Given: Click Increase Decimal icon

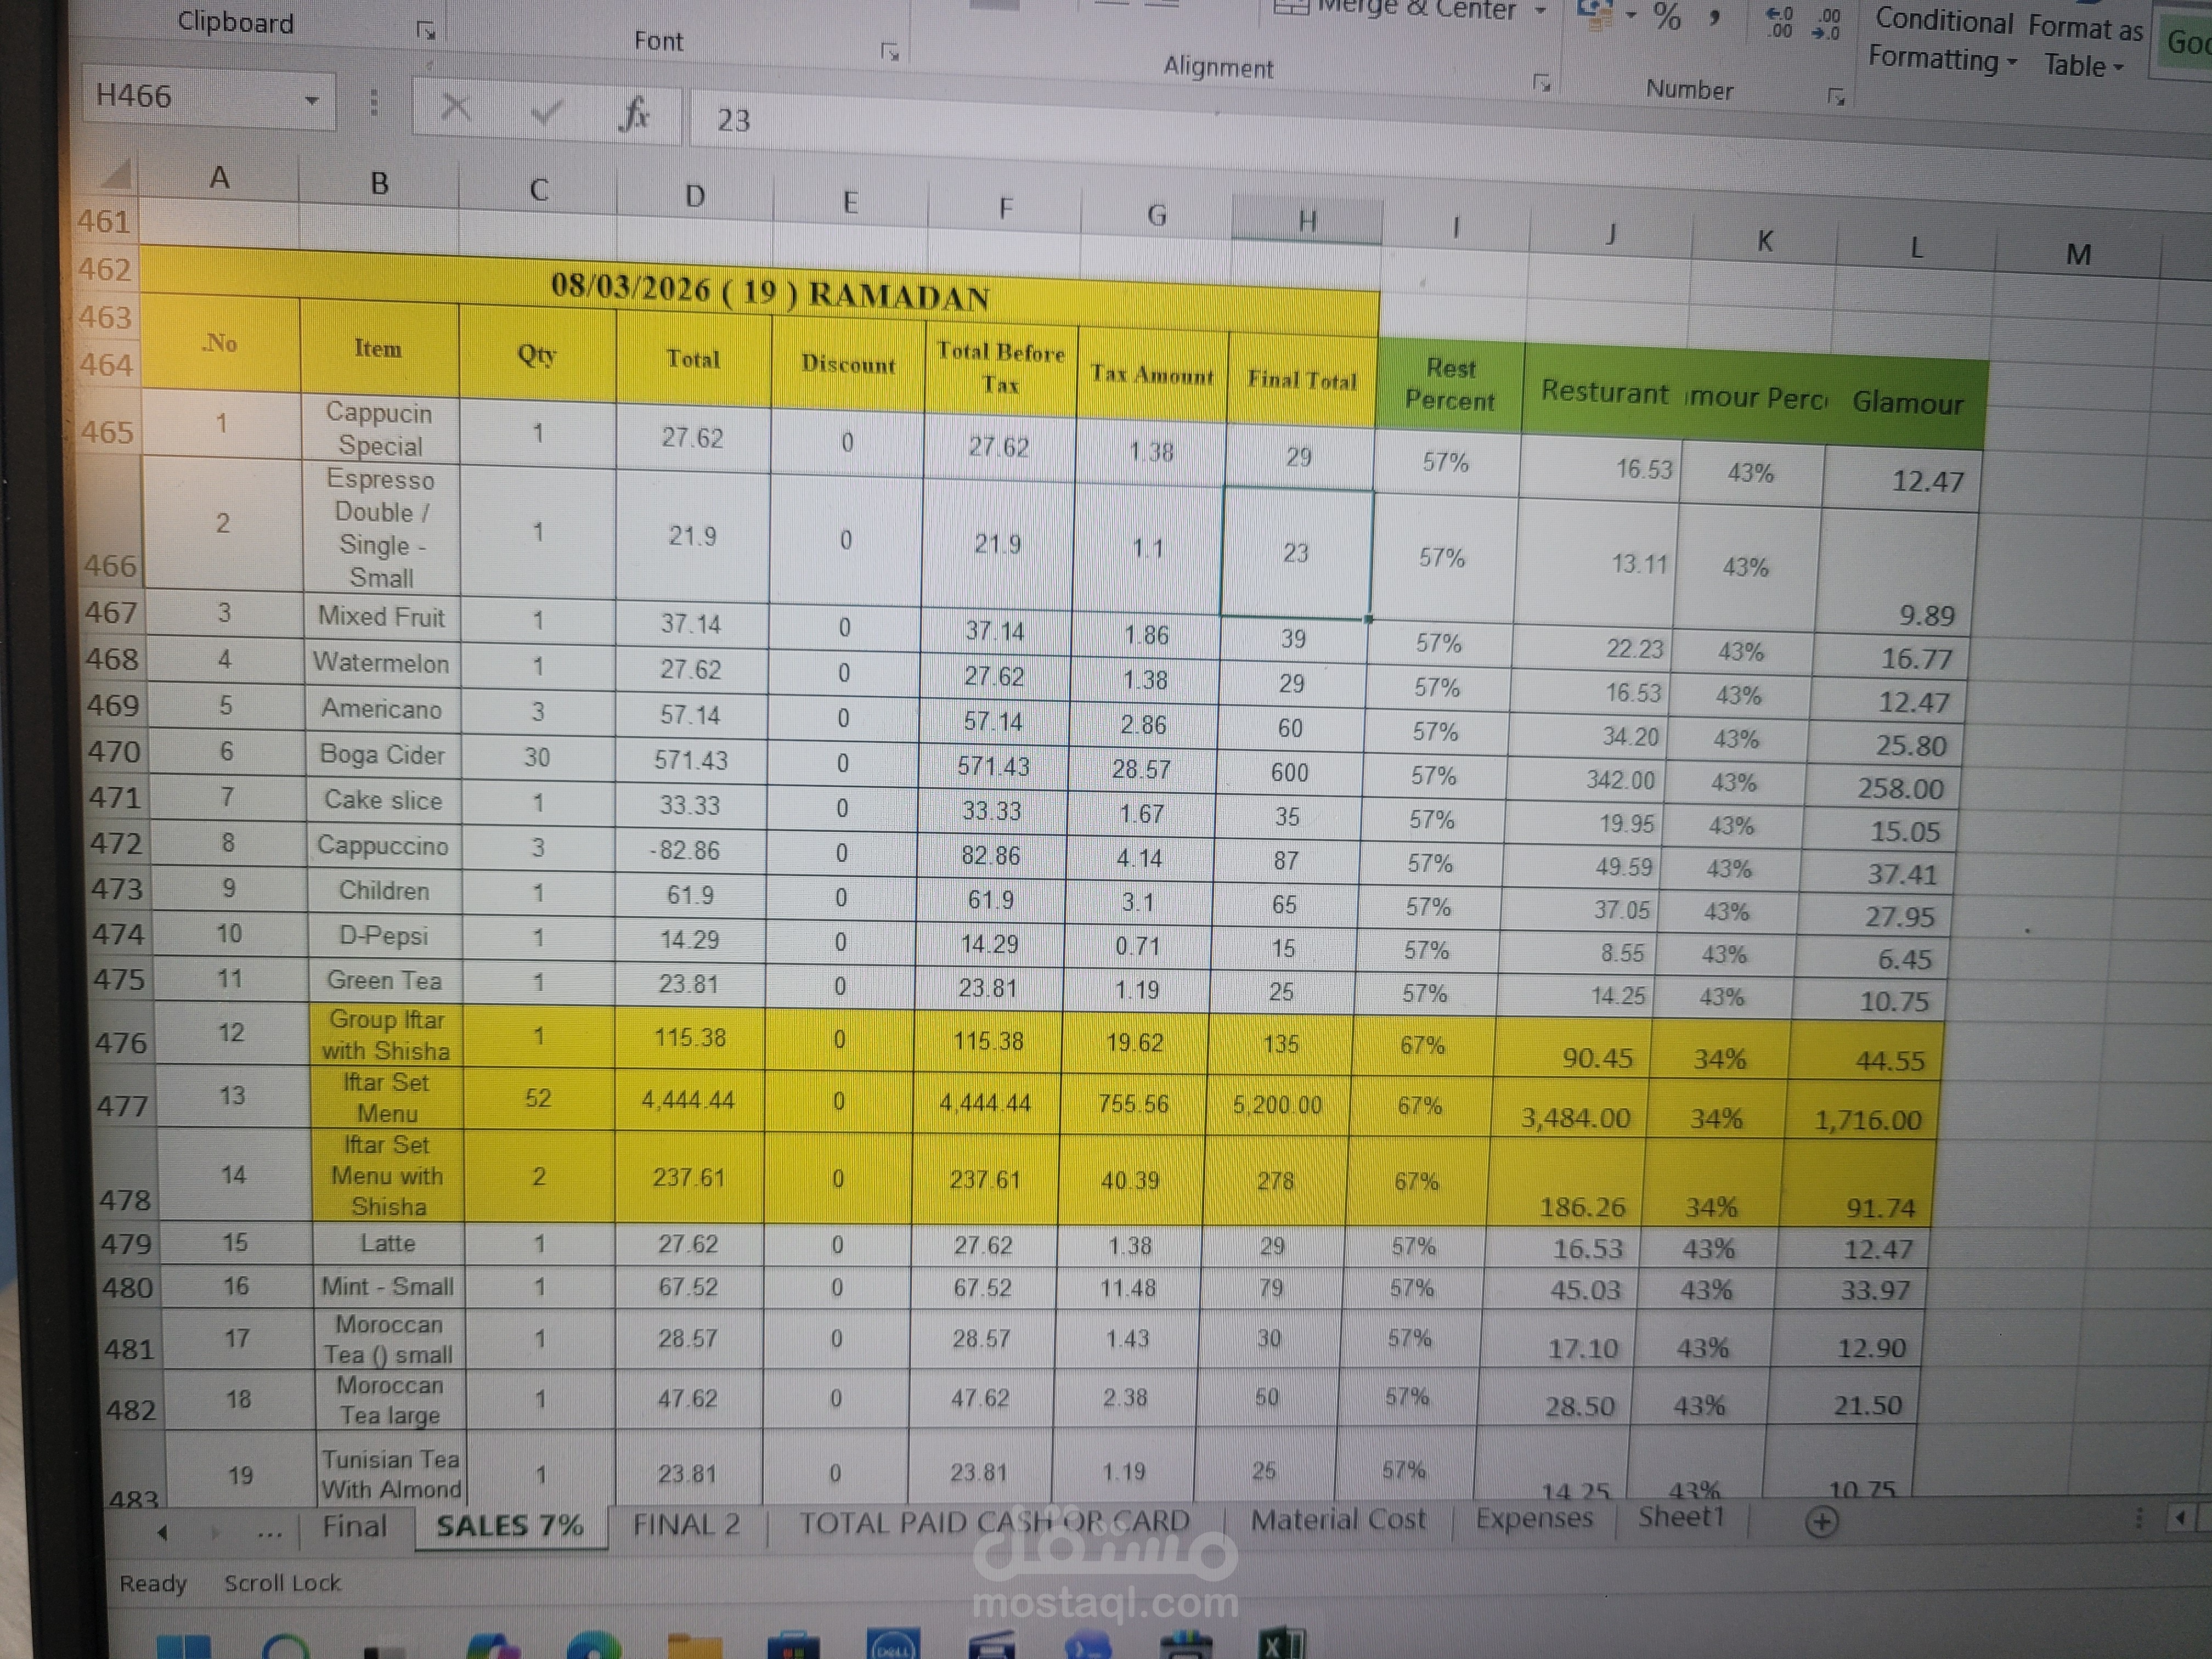Looking at the screenshot, I should [1779, 22].
